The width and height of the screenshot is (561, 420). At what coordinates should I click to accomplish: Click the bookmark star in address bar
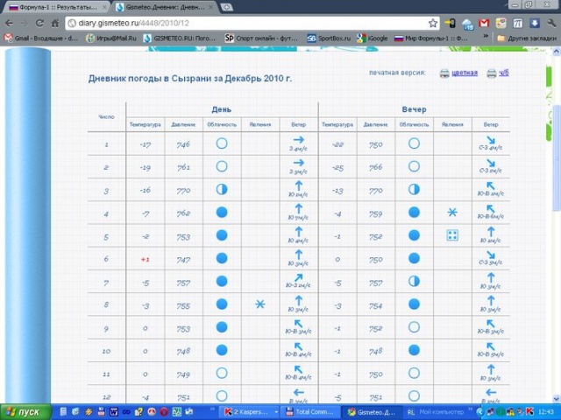(433, 23)
